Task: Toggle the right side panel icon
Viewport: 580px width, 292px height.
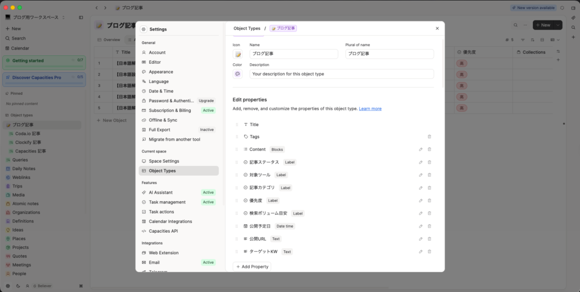Action: point(573,8)
